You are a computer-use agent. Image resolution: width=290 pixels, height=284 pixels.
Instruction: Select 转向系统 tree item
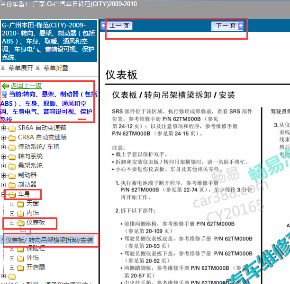[x=30, y=156]
